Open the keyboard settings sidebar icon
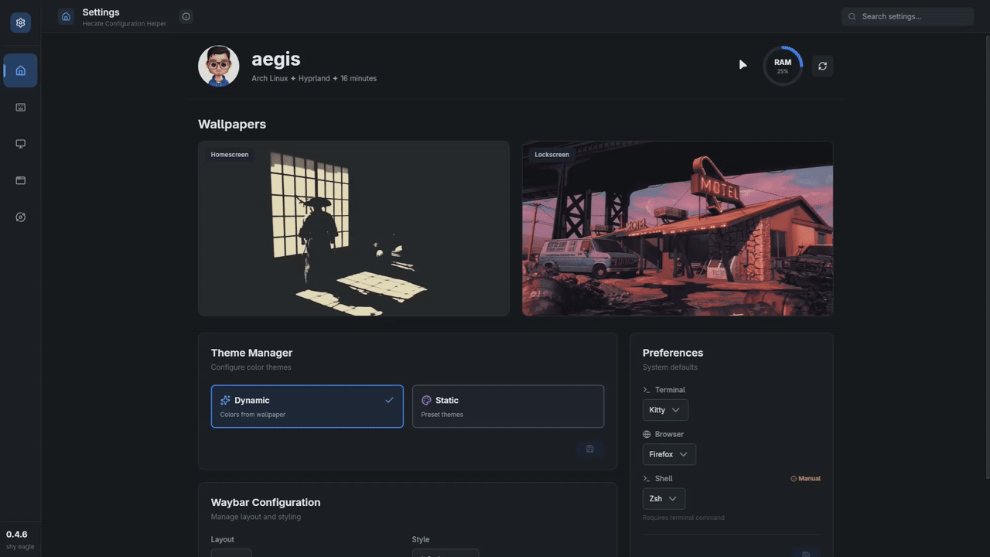This screenshot has width=990, height=557. click(x=20, y=108)
